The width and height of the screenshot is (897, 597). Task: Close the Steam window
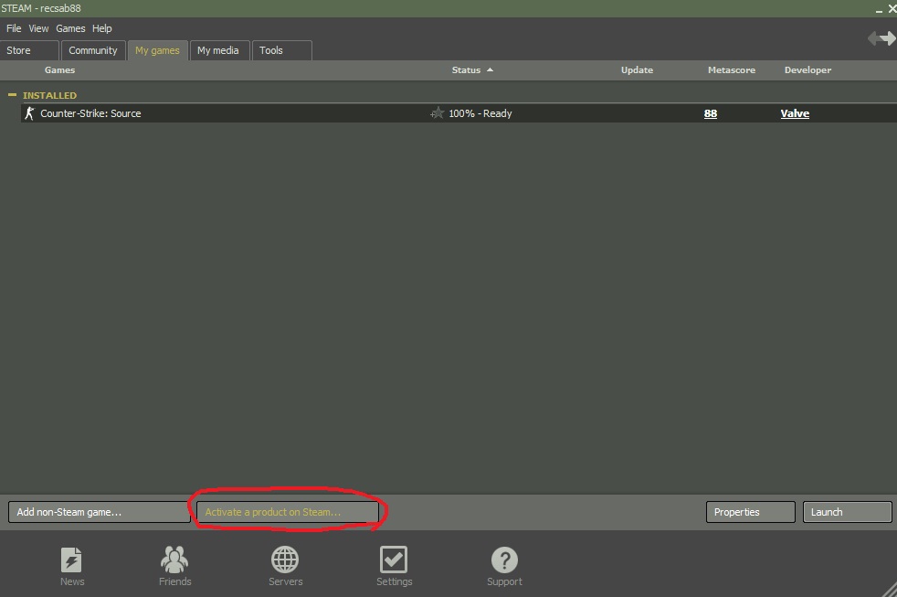892,8
